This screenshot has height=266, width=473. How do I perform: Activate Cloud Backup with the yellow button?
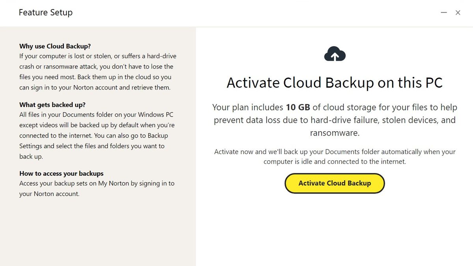tap(335, 183)
